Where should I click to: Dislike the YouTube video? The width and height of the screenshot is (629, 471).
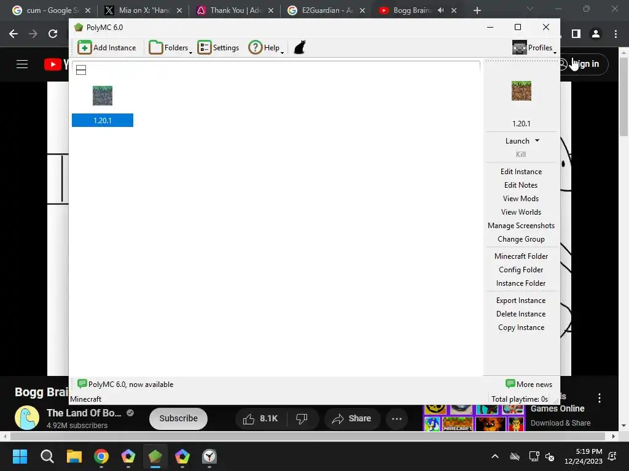coord(302,418)
